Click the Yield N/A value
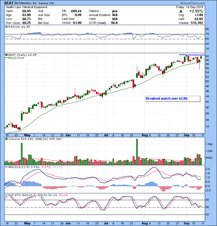Viewport: 217px width, 226px height. (115, 19)
